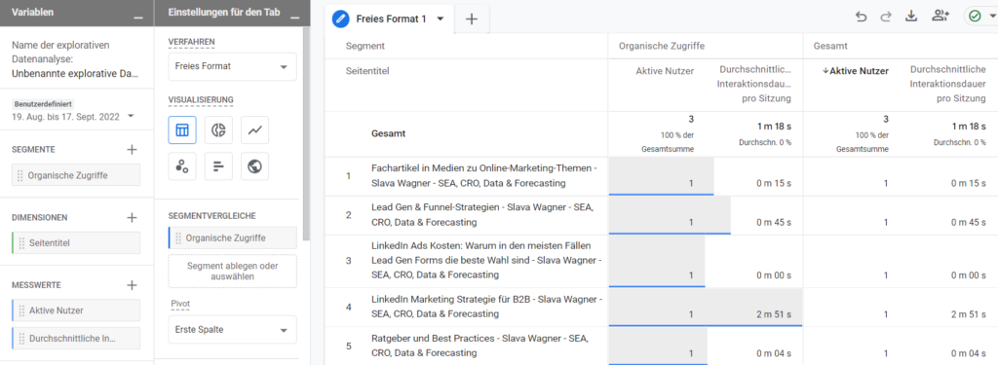Select the table visualization icon
998x365 pixels.
[x=182, y=130]
